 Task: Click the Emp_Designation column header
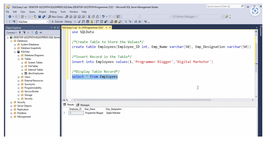[114, 109]
